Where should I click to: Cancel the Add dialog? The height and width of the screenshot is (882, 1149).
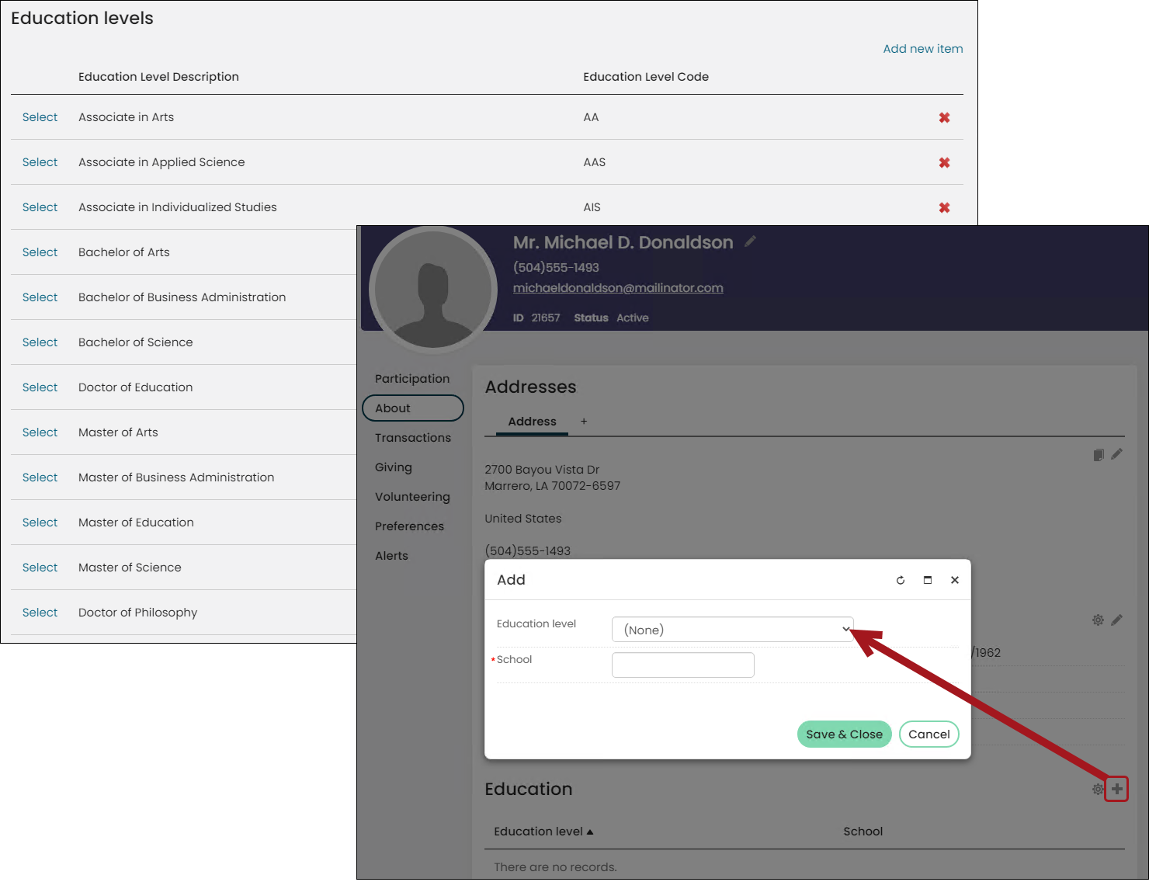[929, 734]
